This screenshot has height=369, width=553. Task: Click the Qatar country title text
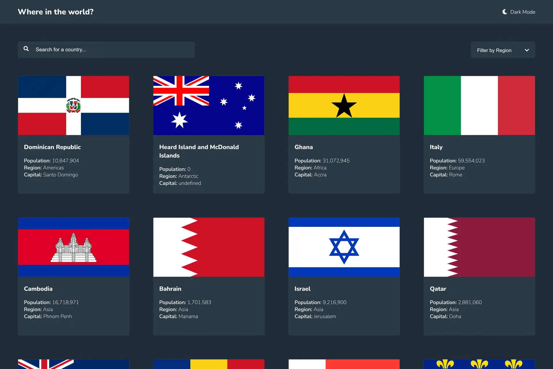coord(438,289)
